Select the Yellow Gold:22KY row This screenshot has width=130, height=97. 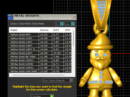[x=40, y=53]
